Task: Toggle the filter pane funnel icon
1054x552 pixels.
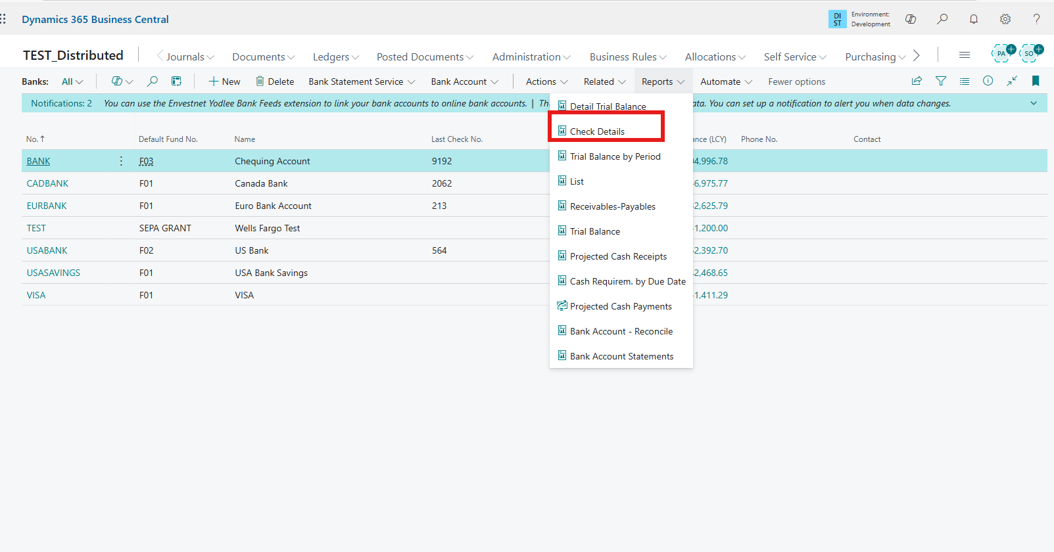Action: pos(941,81)
